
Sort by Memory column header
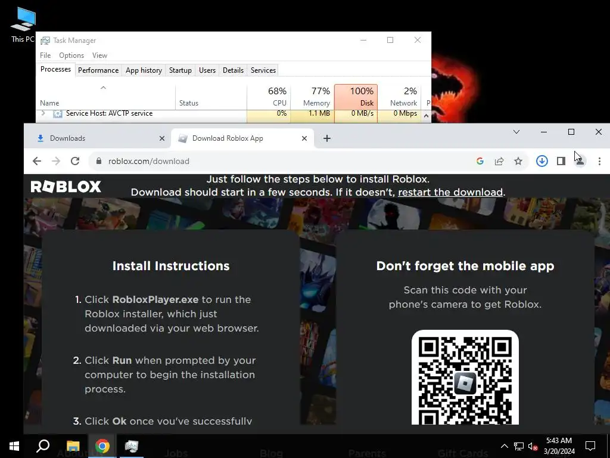[312, 97]
